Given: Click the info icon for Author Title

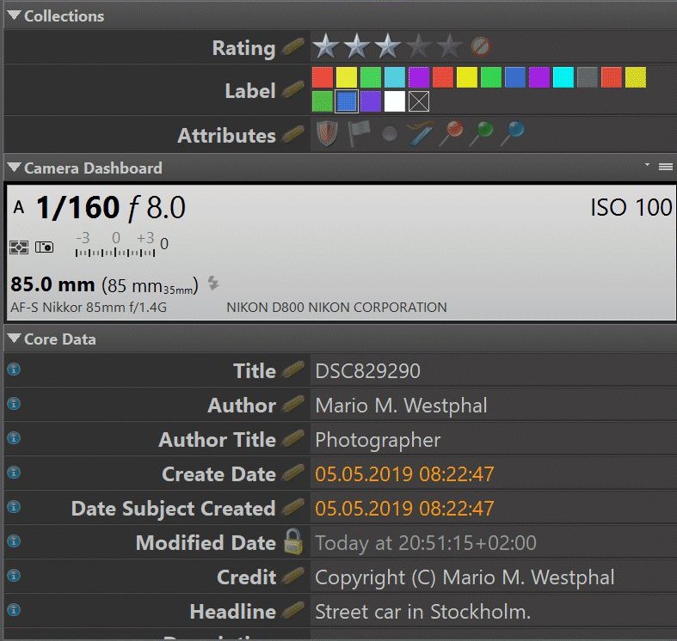Looking at the screenshot, I should (x=14, y=438).
